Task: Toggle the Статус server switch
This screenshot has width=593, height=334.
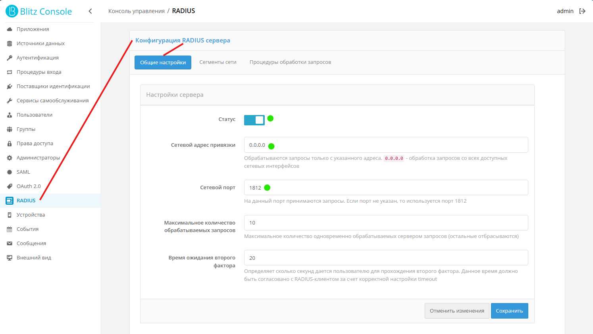Action: point(254,120)
